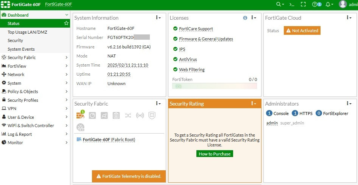358x185 pixels.
Task: Click the round fabric icon in second row
Action: pyautogui.click(x=80, y=127)
